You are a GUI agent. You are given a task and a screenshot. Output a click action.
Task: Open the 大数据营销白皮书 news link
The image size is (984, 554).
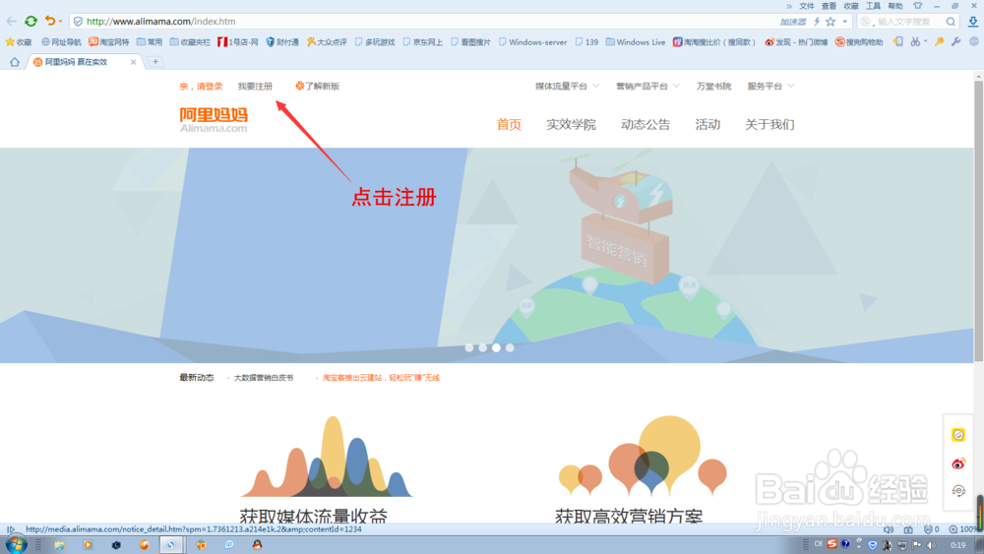pos(264,378)
